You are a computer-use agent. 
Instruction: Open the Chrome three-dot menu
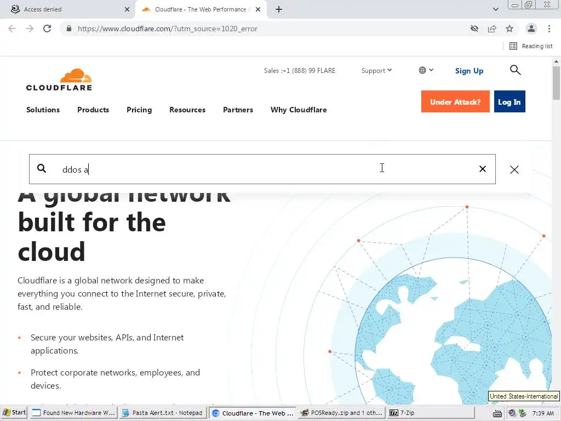click(549, 29)
